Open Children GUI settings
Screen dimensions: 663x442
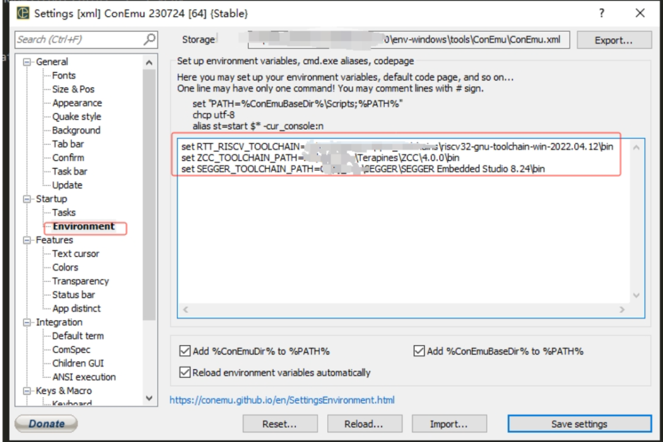[78, 363]
